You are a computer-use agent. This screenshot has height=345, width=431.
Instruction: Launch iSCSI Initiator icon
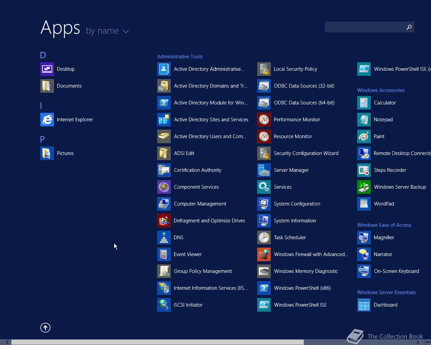coord(164,305)
